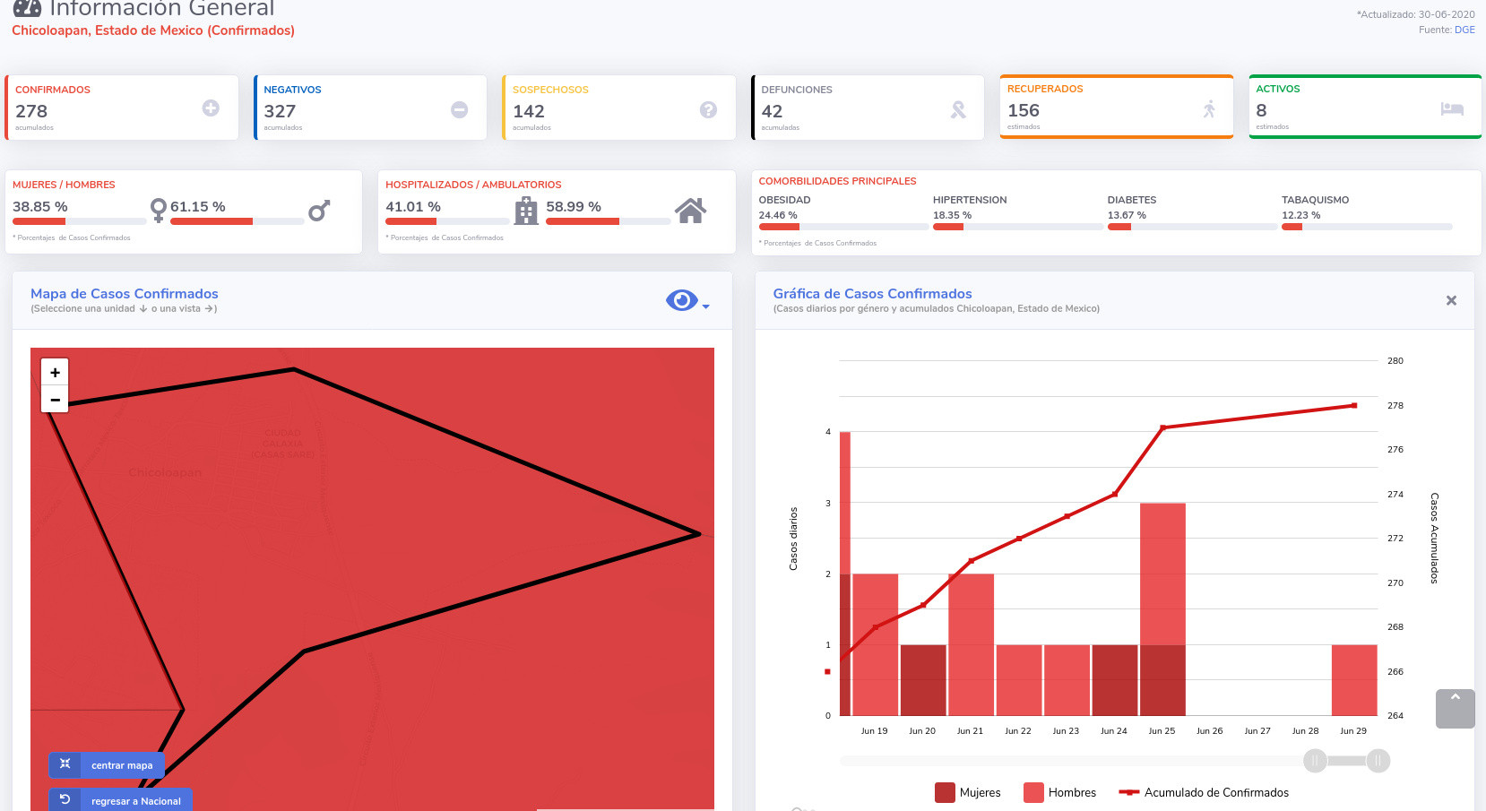
Task: Toggle Acumulado de Confirmados legend entry
Action: tap(1204, 792)
